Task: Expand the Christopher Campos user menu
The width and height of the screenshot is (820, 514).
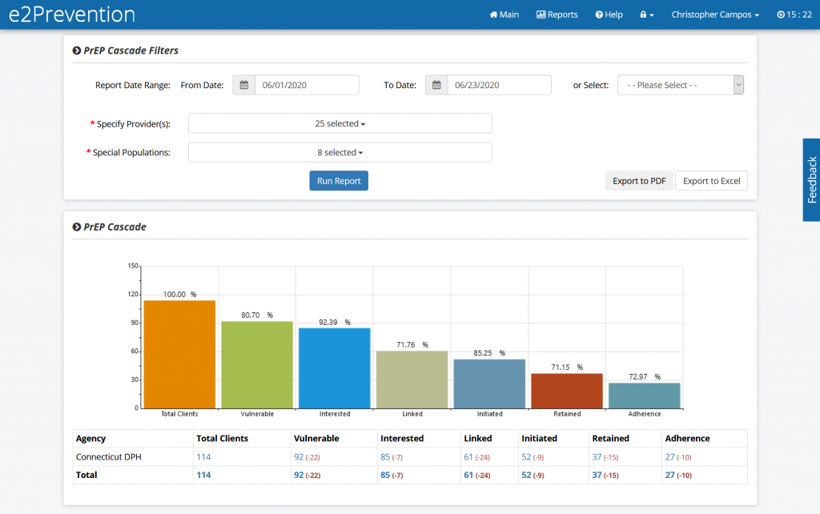Action: (715, 14)
